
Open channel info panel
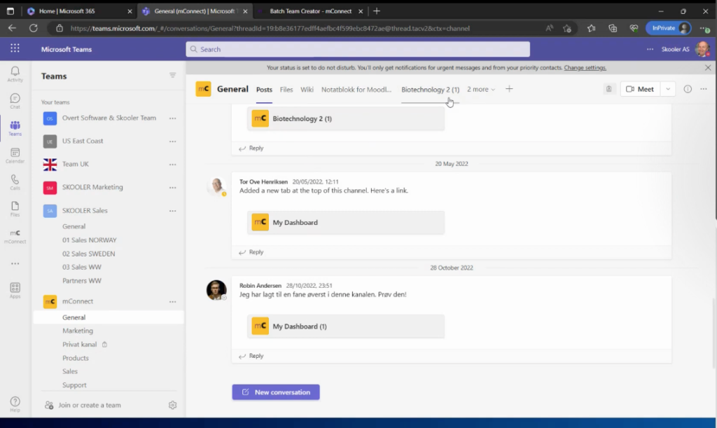687,89
